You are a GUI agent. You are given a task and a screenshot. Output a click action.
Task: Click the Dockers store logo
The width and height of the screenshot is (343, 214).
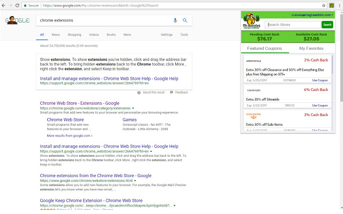click(253, 116)
